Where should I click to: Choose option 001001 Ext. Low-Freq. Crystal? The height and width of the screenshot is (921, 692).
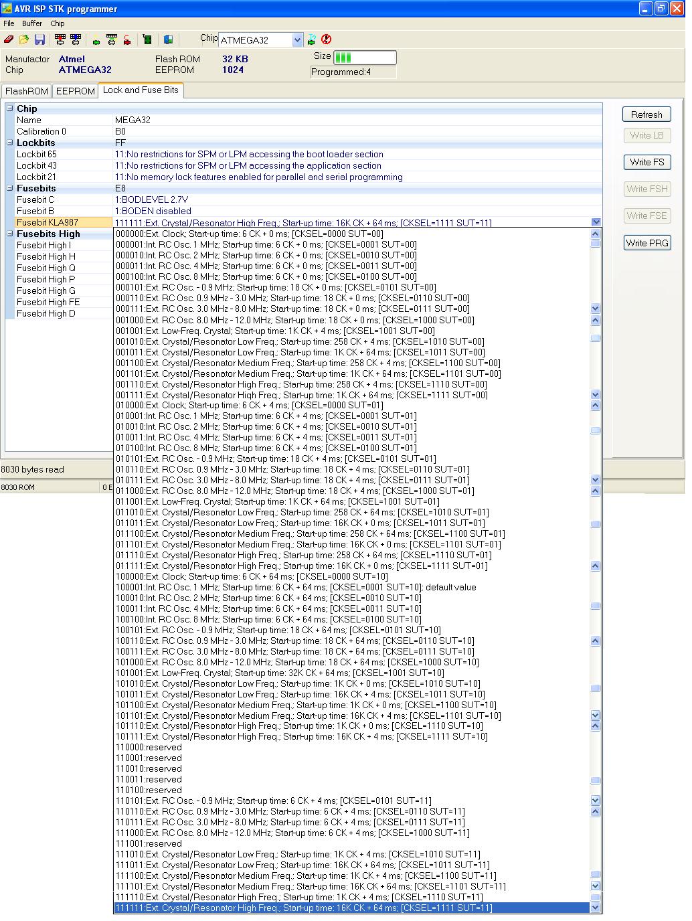352,331
